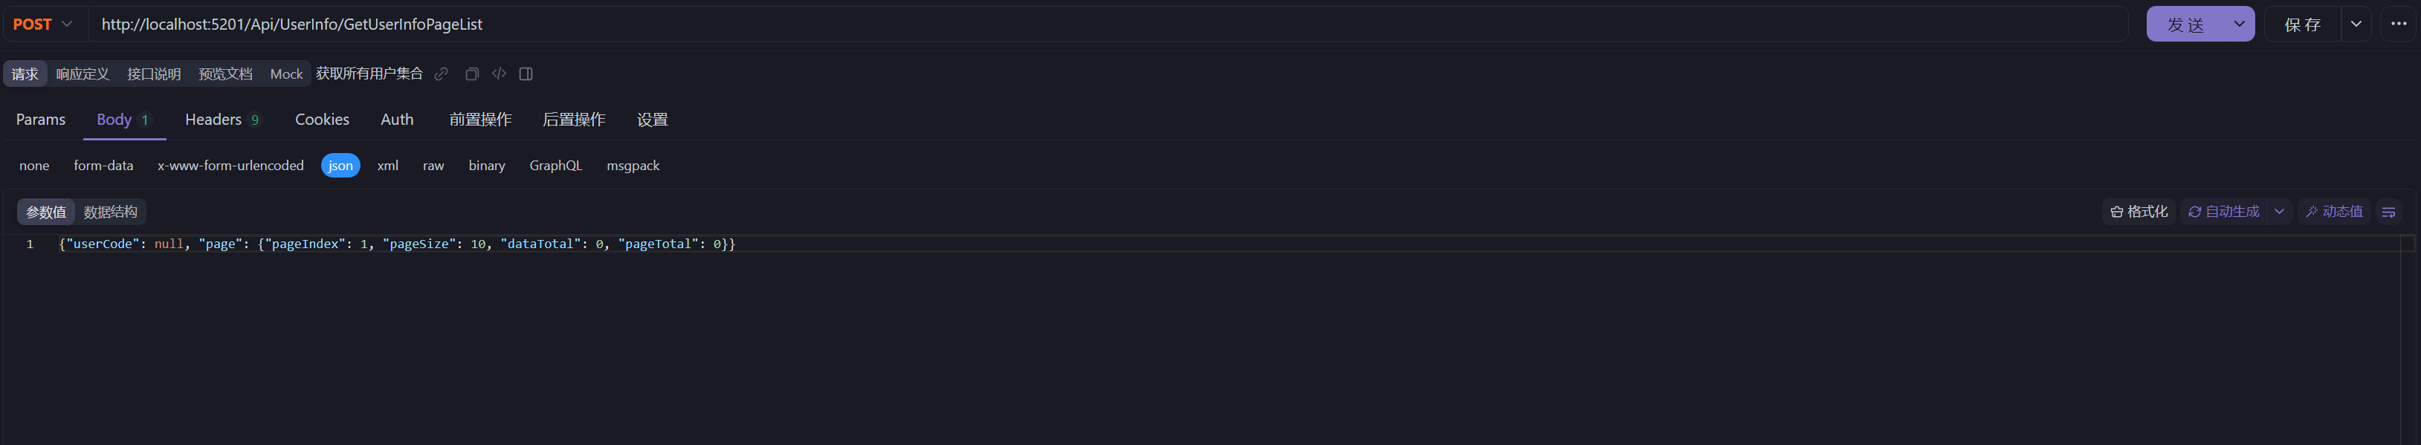
Task: Select the form-data body type
Action: pos(103,166)
